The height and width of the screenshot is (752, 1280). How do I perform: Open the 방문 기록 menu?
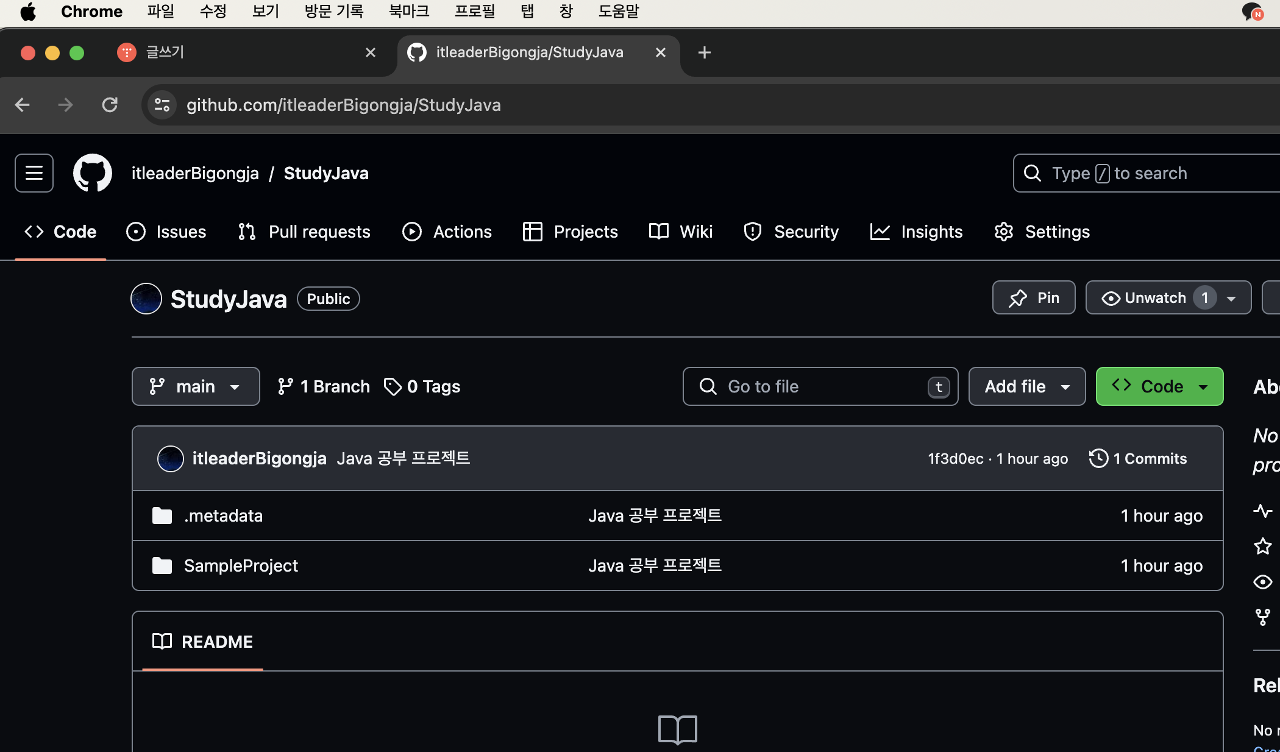[334, 12]
